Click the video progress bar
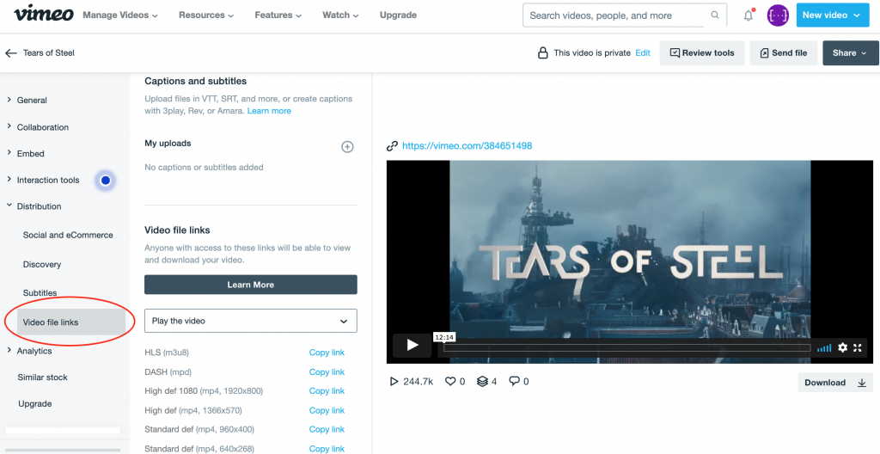Viewport: 880px width, 454px height. coord(626,348)
